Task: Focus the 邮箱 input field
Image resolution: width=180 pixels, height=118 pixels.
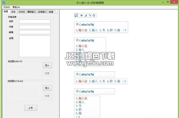Action: (x=35, y=32)
